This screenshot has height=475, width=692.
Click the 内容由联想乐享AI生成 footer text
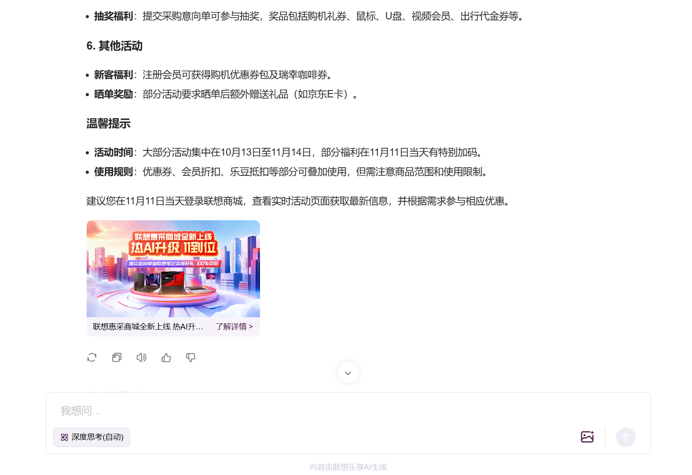(348, 467)
